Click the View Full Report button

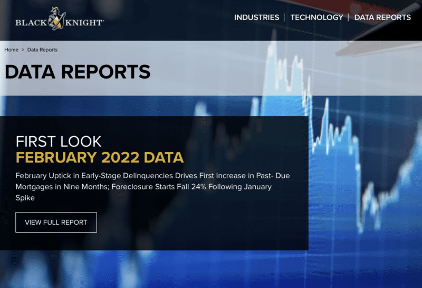click(56, 222)
